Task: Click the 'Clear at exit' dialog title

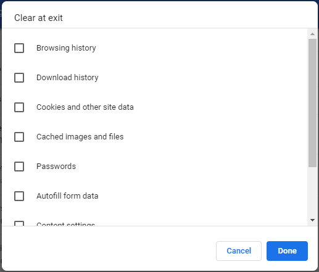Action: tap(38, 18)
